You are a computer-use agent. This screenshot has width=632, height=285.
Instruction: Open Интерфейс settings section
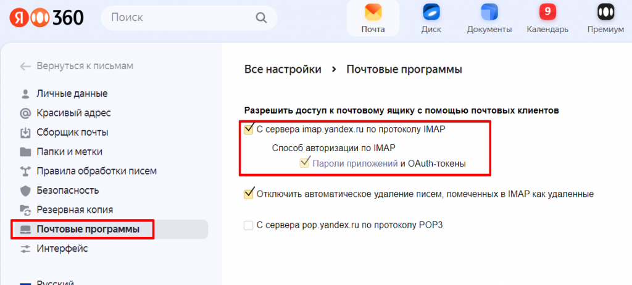[62, 249]
